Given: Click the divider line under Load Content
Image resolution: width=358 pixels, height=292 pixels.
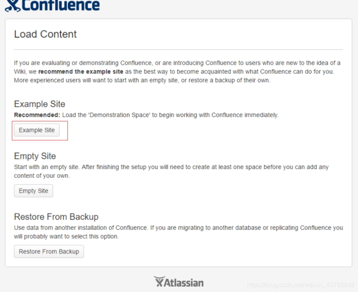Looking at the screenshot, I should coord(179,49).
